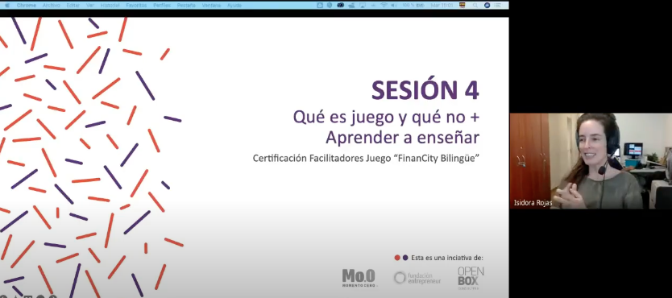672x298 pixels.
Task: Click the date and time clock
Action: click(x=442, y=5)
